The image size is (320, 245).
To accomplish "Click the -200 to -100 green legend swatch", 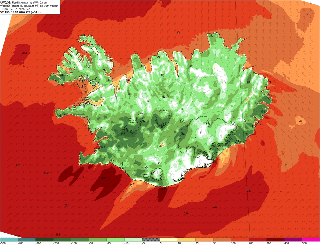I will (62, 239).
